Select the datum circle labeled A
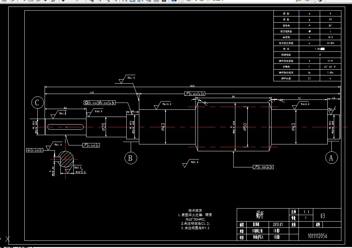 (331, 157)
